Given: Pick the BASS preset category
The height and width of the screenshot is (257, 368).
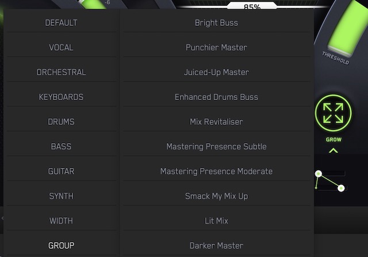Looking at the screenshot, I should click(x=61, y=147).
